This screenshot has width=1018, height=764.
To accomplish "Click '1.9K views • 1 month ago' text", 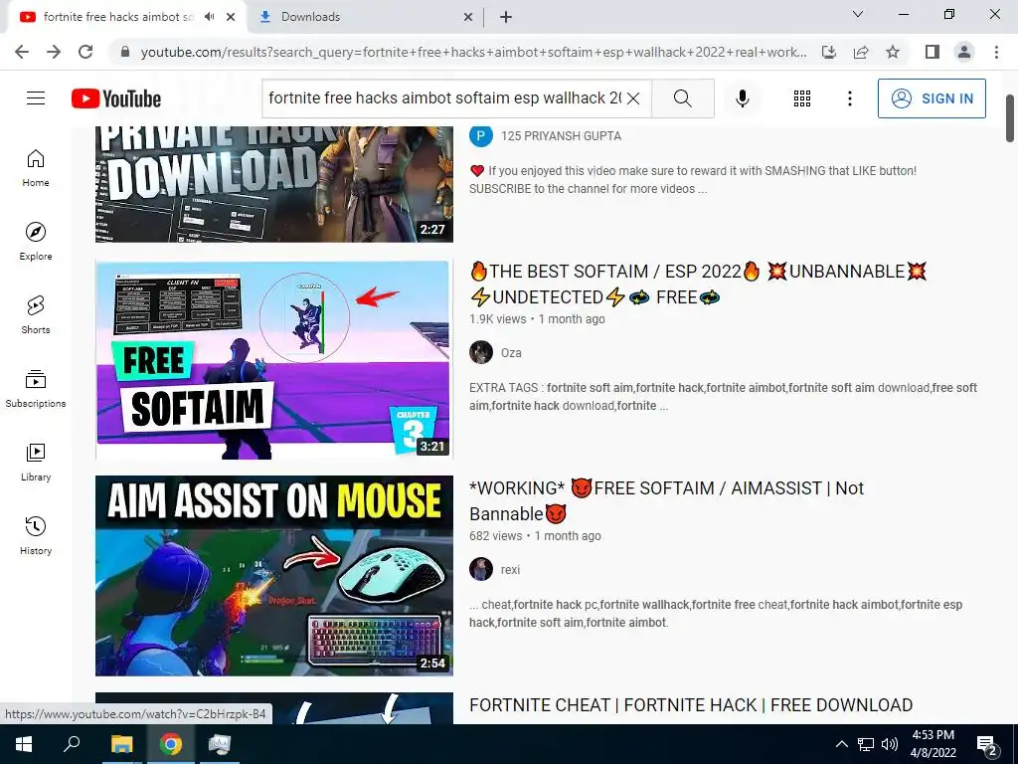I will [537, 319].
